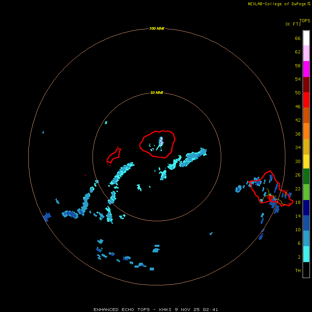Click the TH legend label
Image resolution: width=312 pixels, height=312 pixels.
click(298, 271)
